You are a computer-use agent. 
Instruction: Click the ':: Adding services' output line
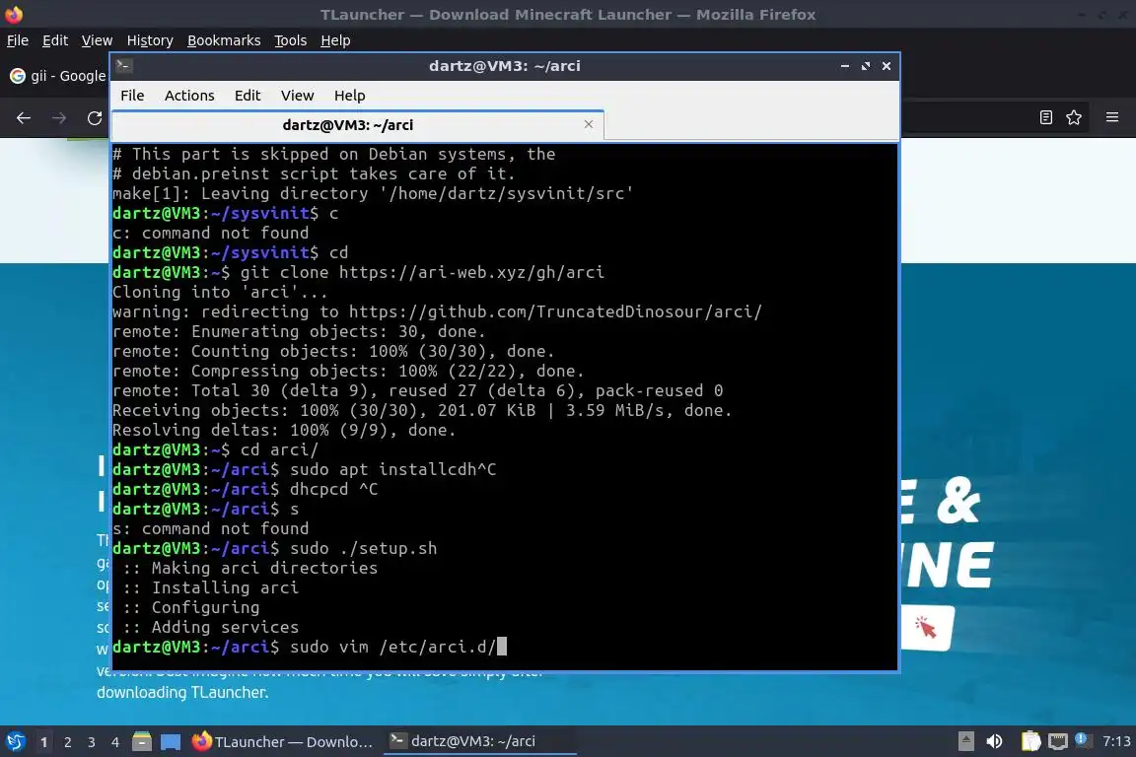pos(210,627)
